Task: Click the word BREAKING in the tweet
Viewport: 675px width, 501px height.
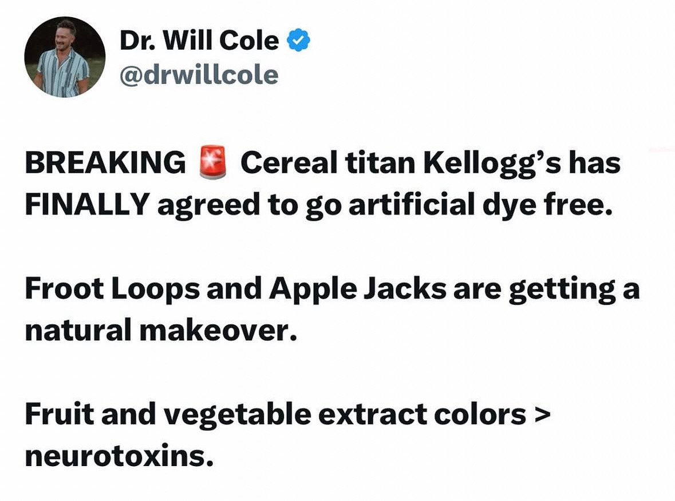Action: click(105, 162)
